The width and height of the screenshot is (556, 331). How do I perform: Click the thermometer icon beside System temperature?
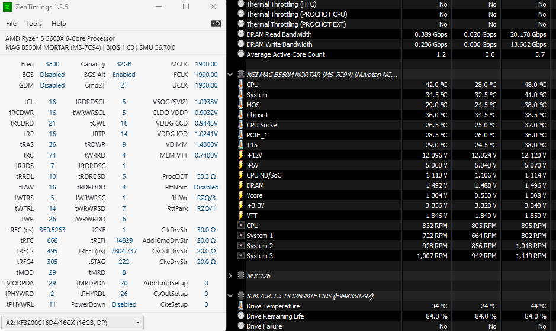(x=241, y=95)
